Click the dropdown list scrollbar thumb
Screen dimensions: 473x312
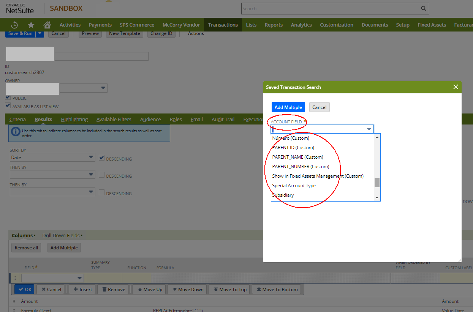pyautogui.click(x=377, y=183)
